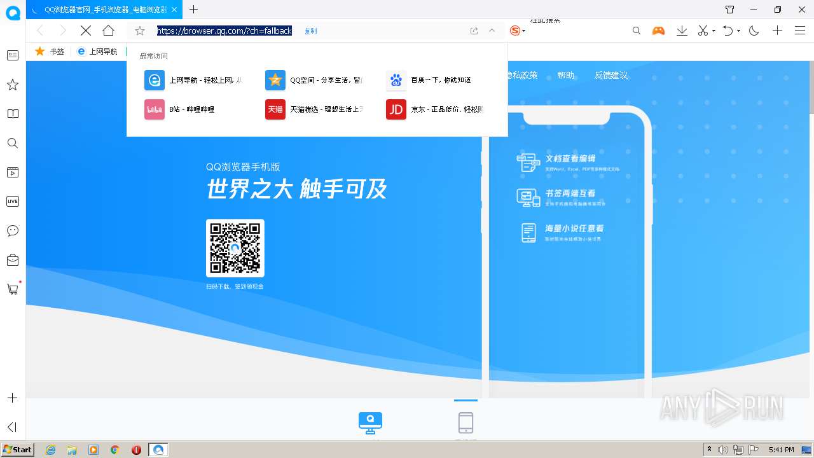Open the briefcase toolbox sidebar icon
Viewport: 814px width, 458px height.
click(x=12, y=260)
